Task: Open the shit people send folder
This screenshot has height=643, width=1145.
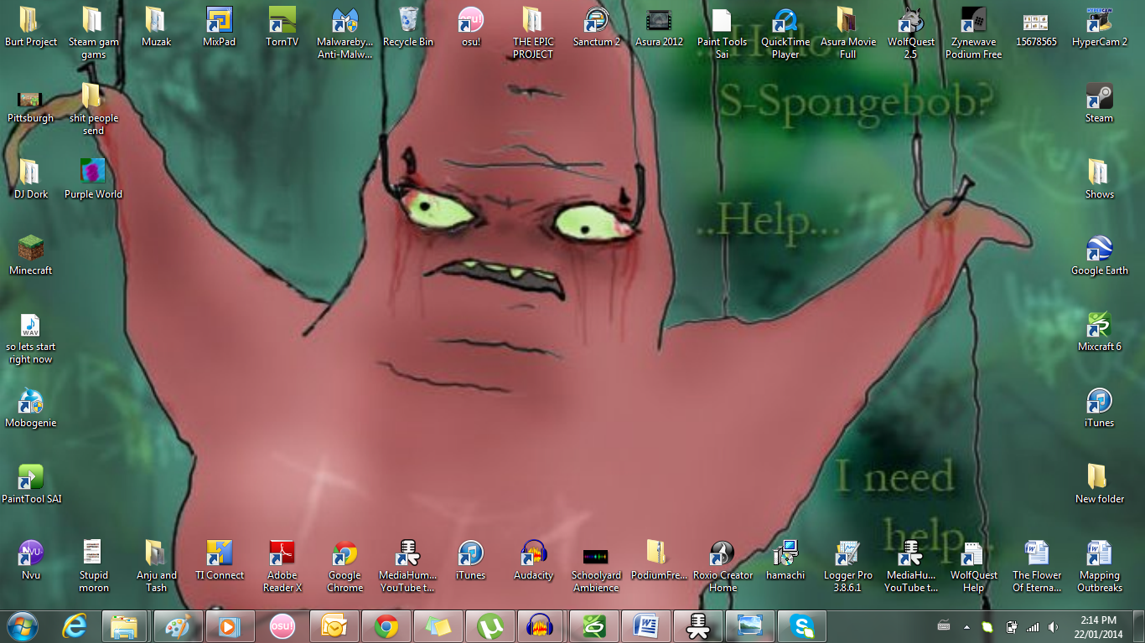Action: [x=94, y=110]
